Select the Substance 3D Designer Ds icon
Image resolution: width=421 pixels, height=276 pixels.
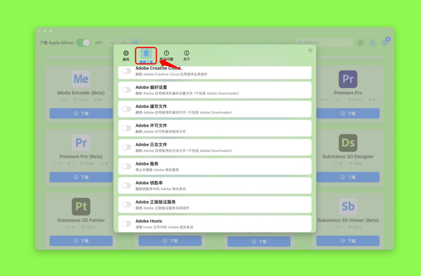click(348, 143)
